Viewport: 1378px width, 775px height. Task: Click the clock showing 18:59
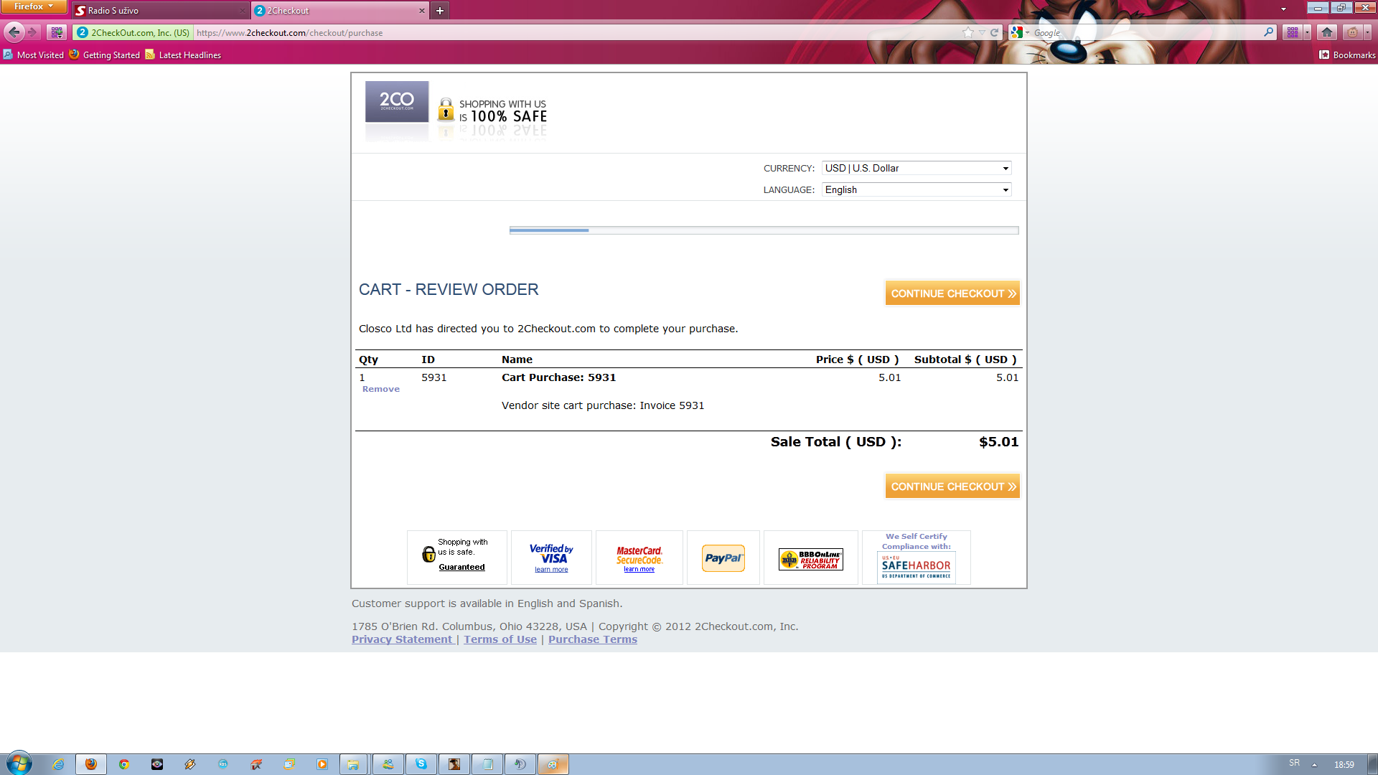coord(1344,764)
